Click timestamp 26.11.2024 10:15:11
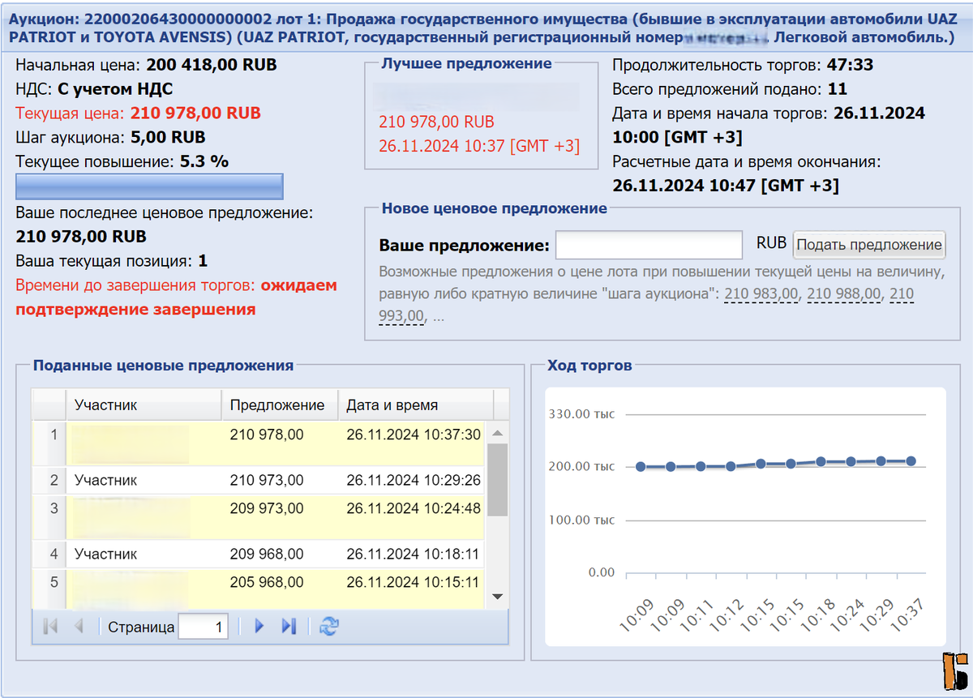The height and width of the screenshot is (698, 973). click(x=413, y=582)
